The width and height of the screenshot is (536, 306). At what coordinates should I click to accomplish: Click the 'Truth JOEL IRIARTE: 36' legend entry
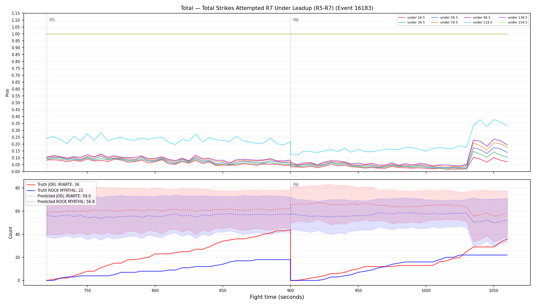53,185
